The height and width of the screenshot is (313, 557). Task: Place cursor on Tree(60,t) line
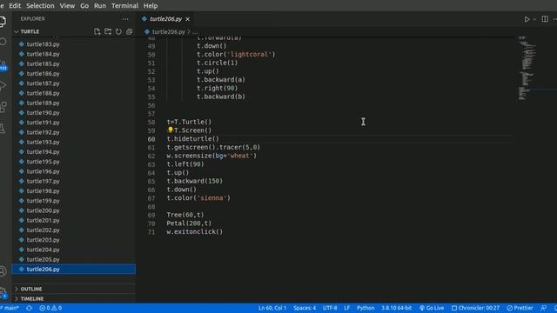tap(185, 215)
